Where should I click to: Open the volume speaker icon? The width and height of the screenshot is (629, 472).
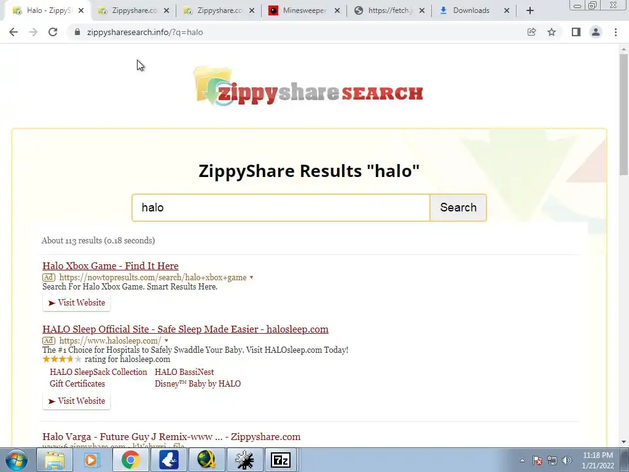click(566, 460)
